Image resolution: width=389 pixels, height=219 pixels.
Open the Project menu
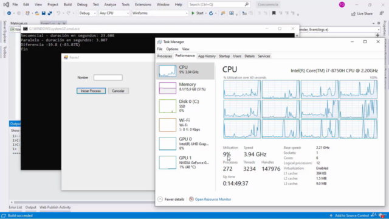click(x=53, y=4)
